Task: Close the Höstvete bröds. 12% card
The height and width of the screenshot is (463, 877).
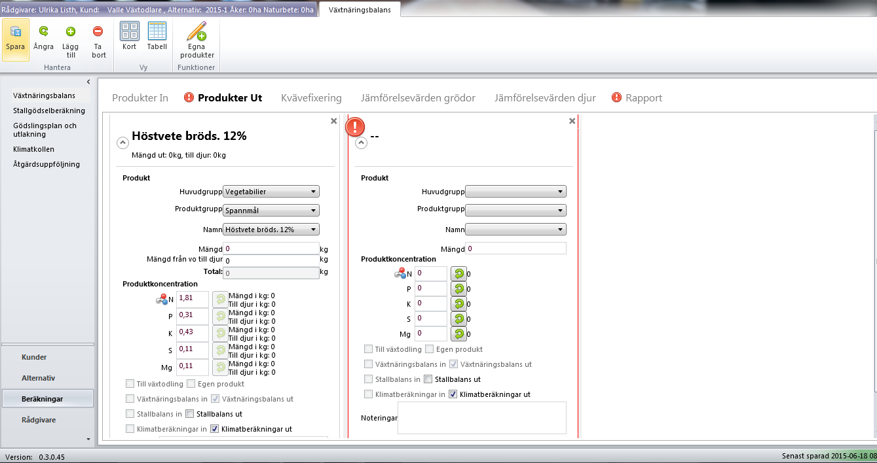Action: (x=334, y=121)
